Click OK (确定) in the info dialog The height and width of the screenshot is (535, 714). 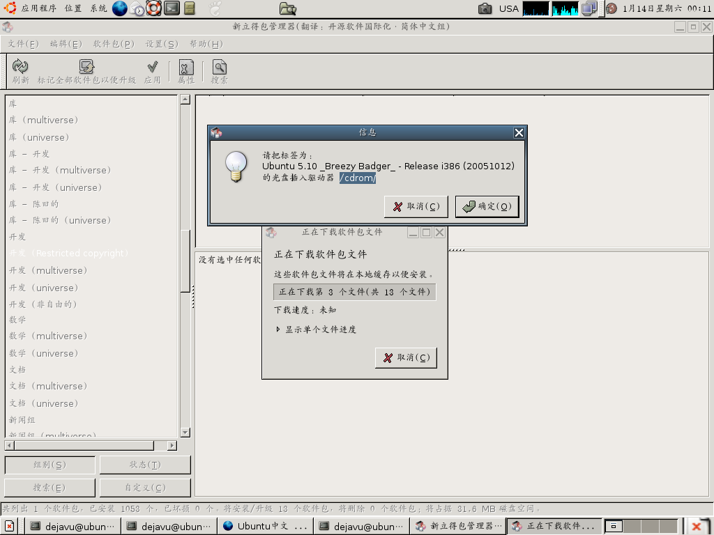[x=487, y=206]
